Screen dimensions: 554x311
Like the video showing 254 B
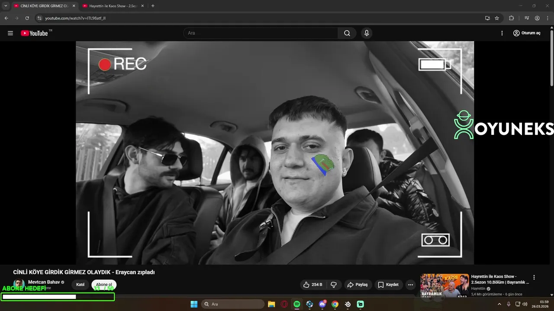(312, 285)
